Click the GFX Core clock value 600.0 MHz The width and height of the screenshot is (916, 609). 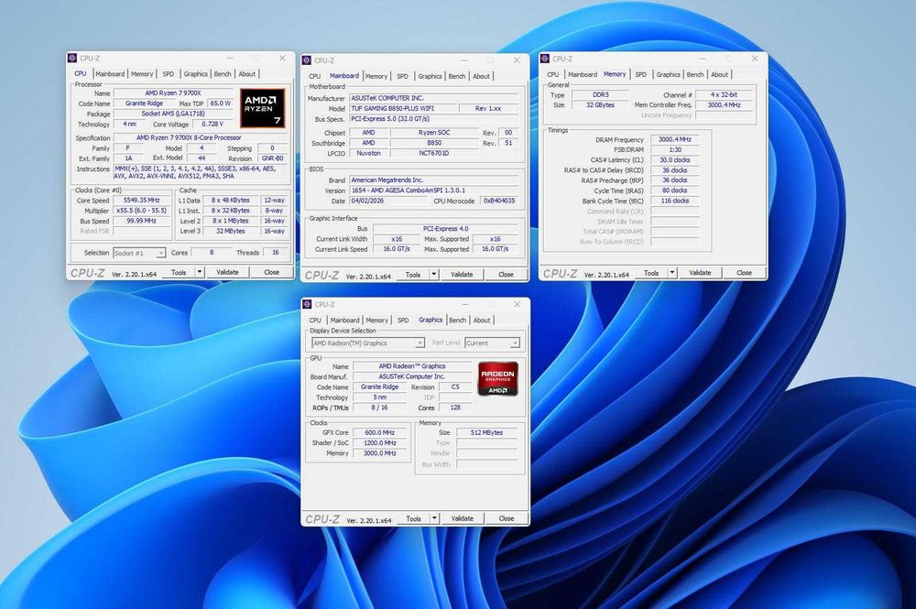(x=380, y=432)
